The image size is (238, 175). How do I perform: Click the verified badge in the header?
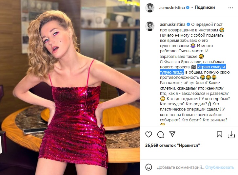coord(188,7)
